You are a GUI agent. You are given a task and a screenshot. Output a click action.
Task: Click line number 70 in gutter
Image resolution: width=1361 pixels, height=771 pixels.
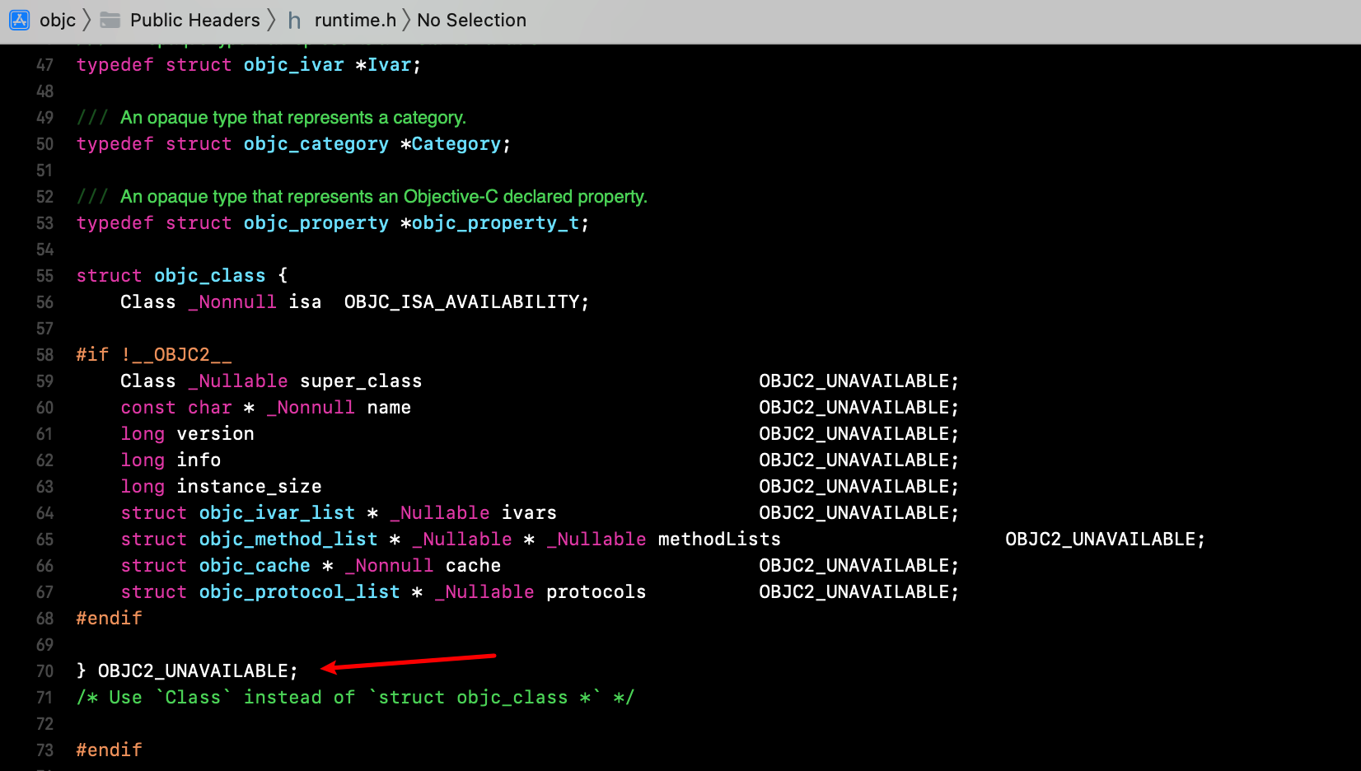point(44,671)
